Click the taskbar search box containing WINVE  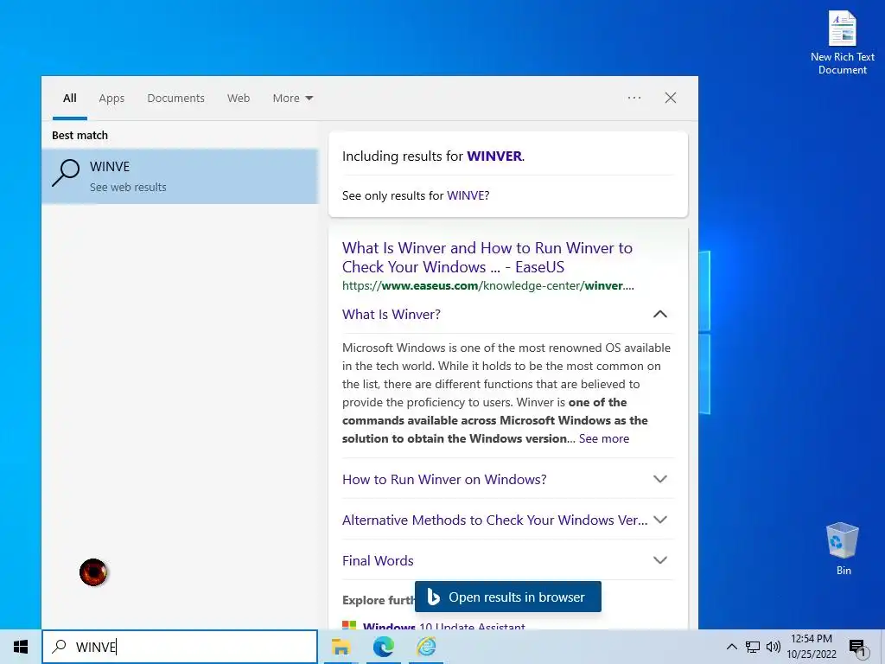[x=180, y=647]
